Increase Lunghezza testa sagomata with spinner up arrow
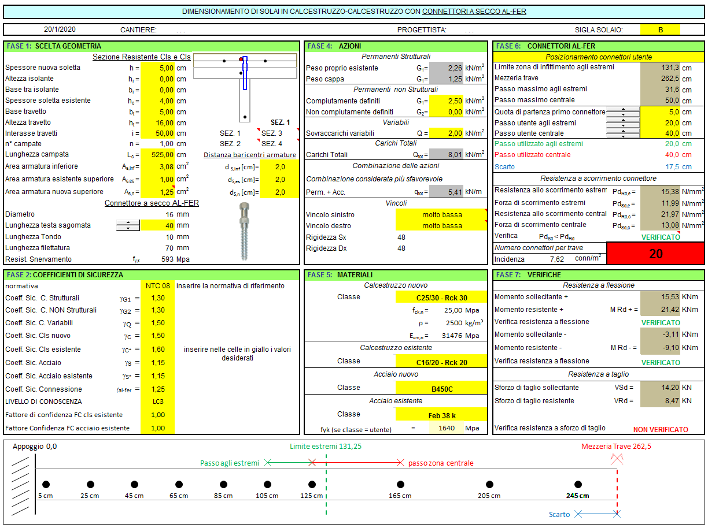 [128, 223]
